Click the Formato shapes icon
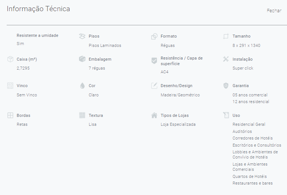 [154, 36]
